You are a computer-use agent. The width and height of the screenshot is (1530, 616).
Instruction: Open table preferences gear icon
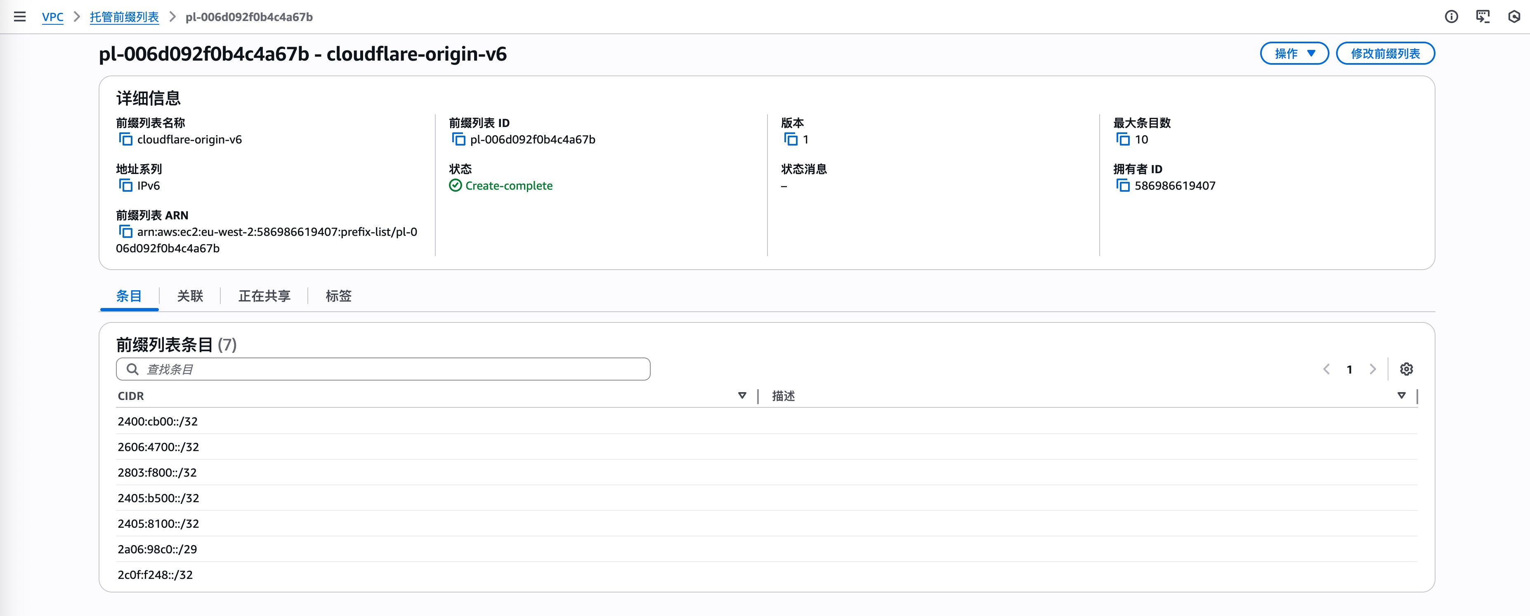[x=1406, y=369]
